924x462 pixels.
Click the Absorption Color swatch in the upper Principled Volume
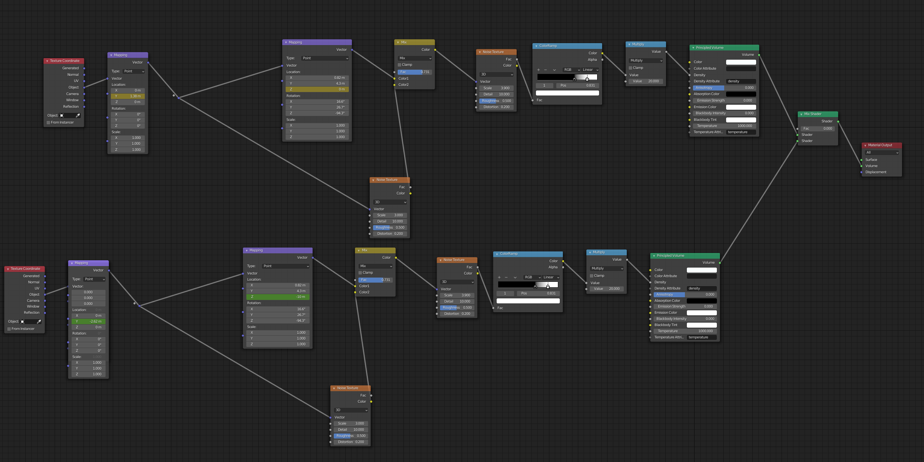tap(741, 94)
